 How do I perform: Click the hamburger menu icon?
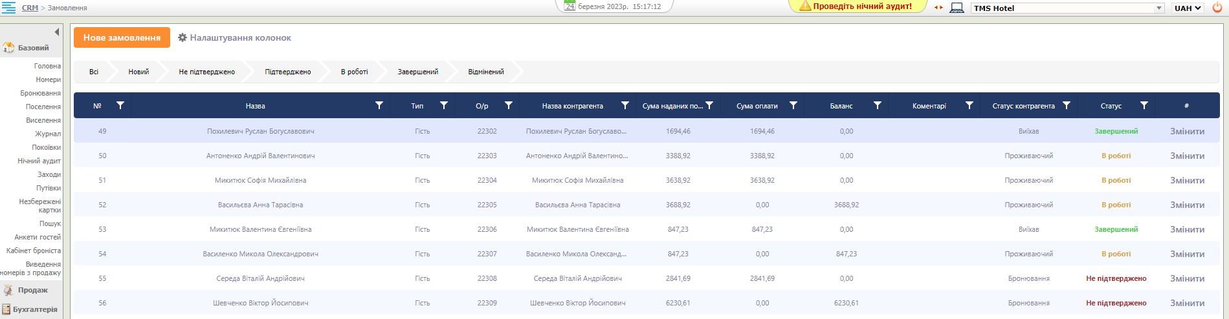8,8
